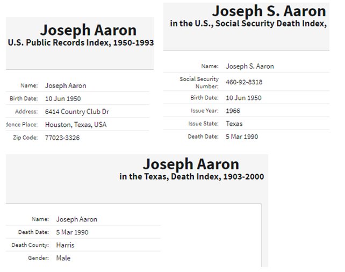Click the Joseph S. Aaron heading

pos(269,11)
